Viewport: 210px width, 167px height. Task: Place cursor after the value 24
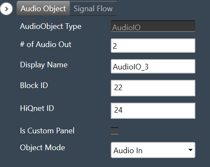pyautogui.click(x=123, y=110)
